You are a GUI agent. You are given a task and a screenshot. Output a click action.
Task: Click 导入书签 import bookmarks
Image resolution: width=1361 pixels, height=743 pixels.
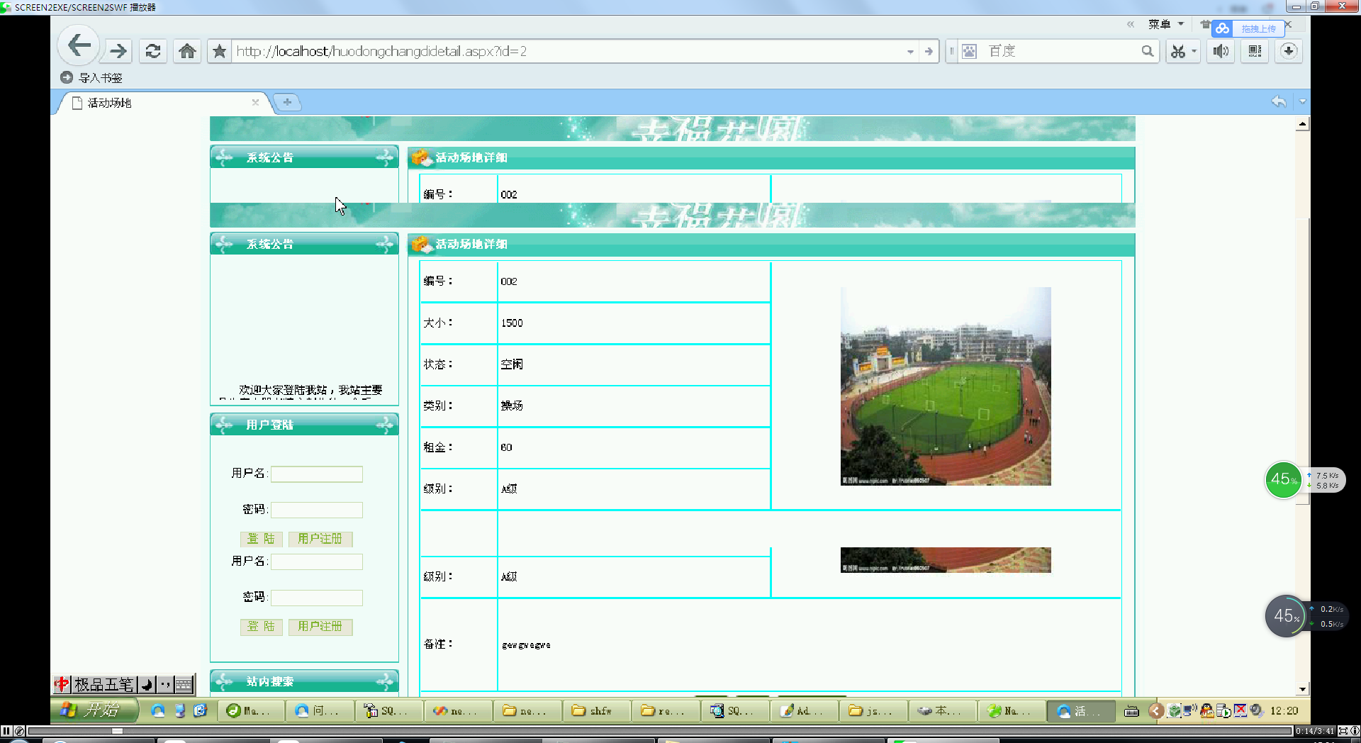(x=92, y=78)
